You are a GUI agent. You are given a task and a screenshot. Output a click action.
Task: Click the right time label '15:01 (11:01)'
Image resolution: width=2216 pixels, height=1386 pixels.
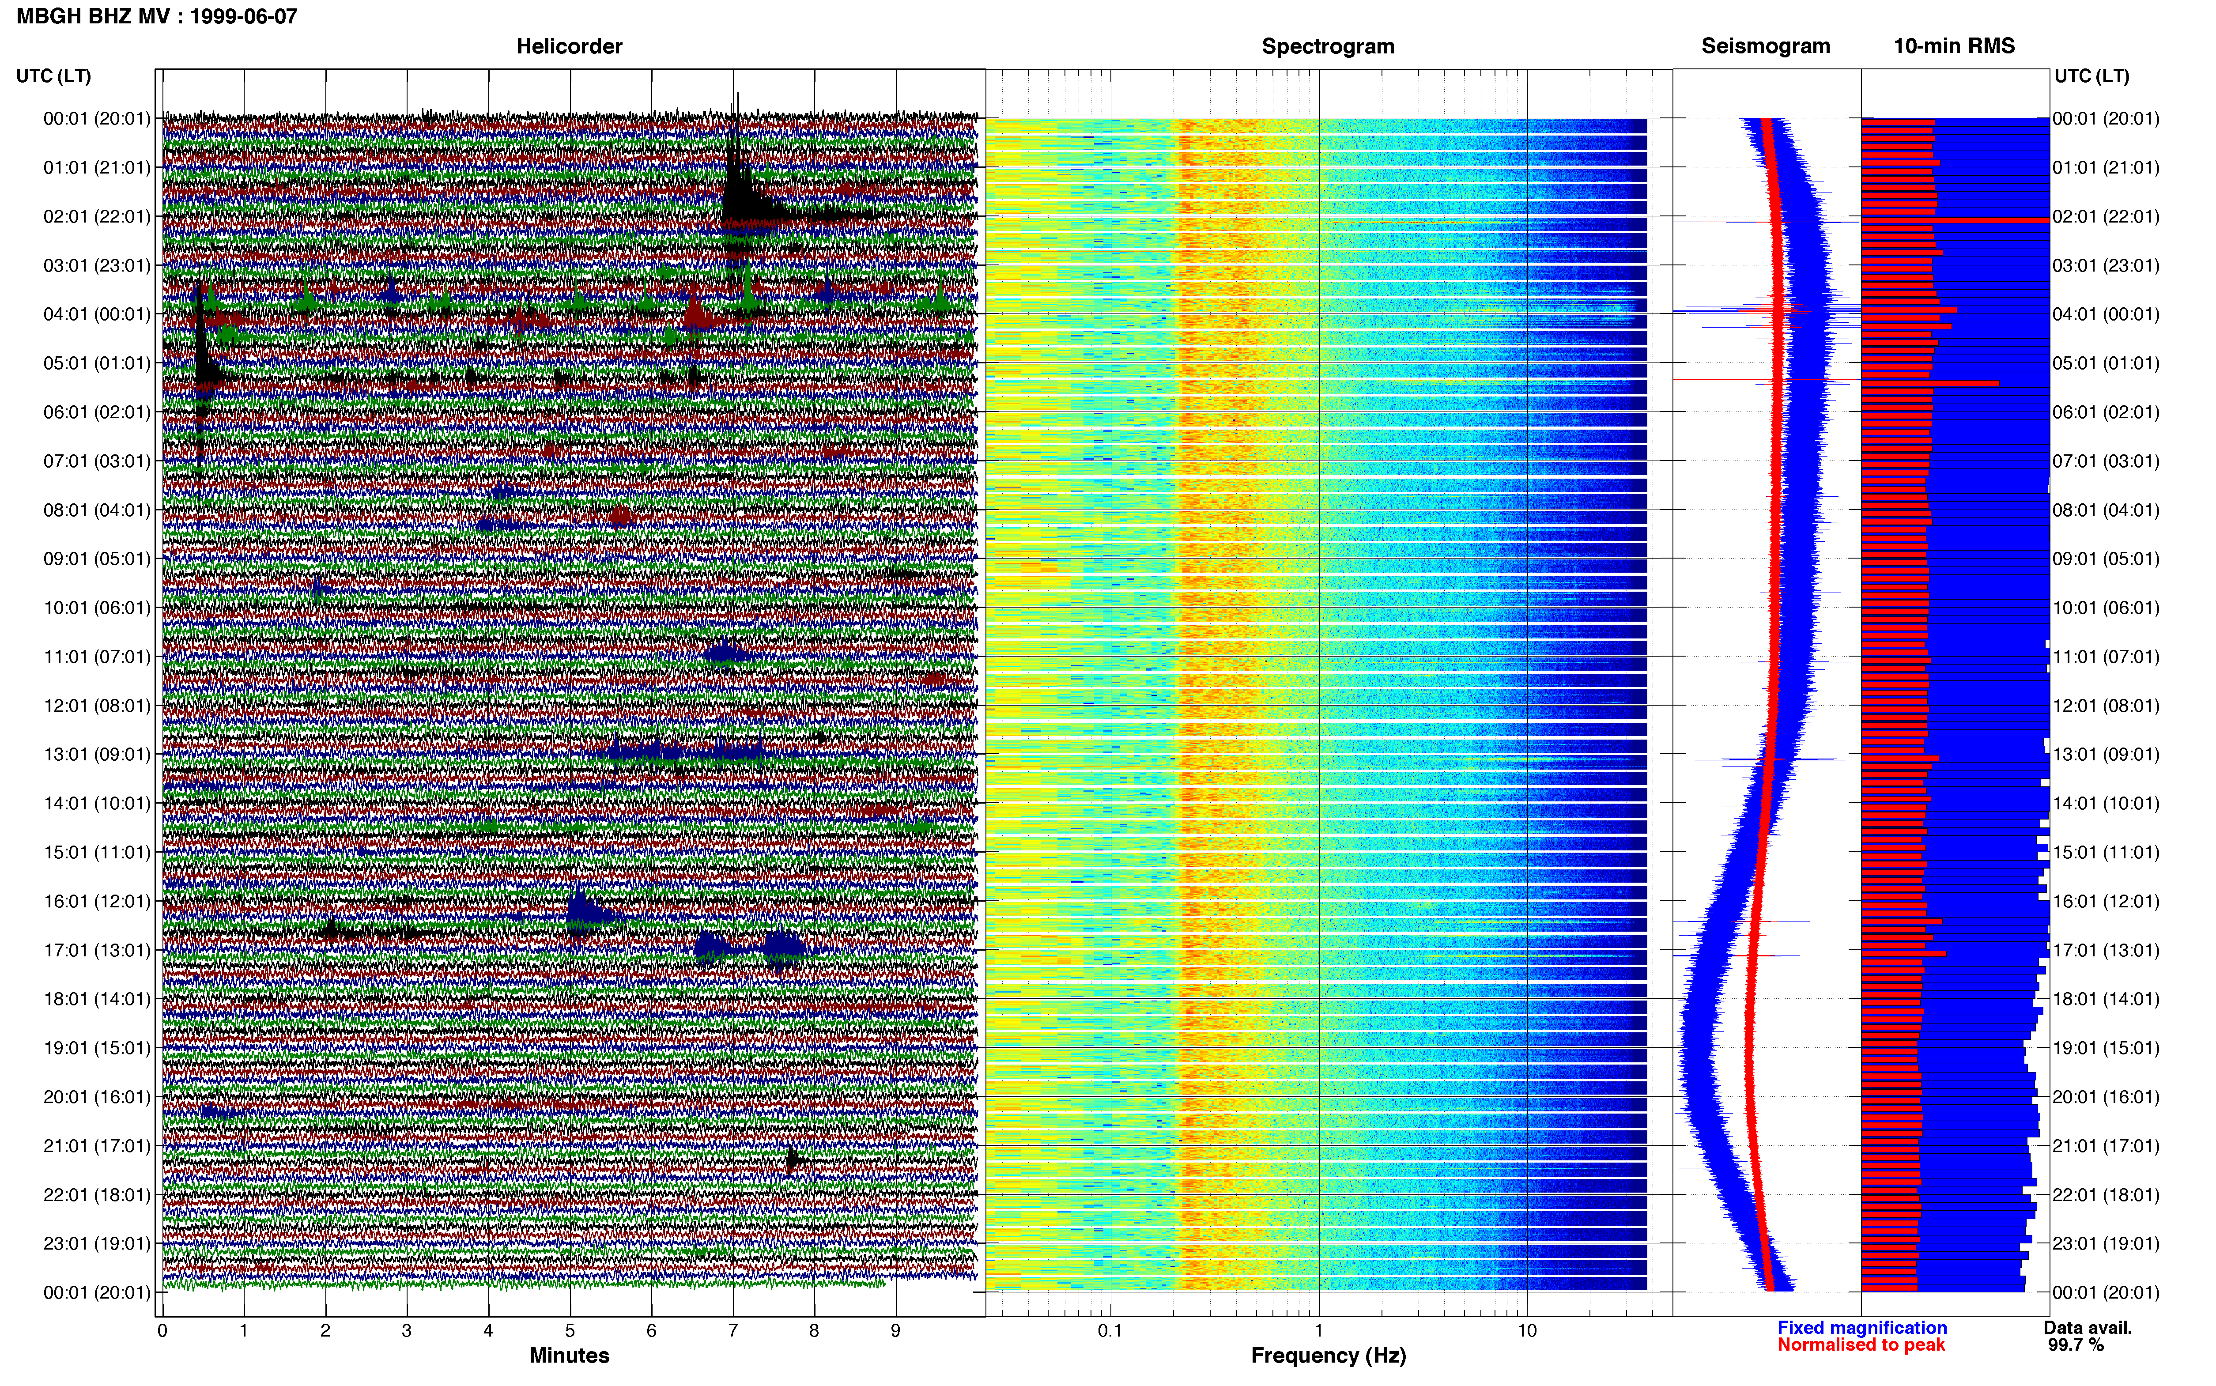(x=2106, y=853)
